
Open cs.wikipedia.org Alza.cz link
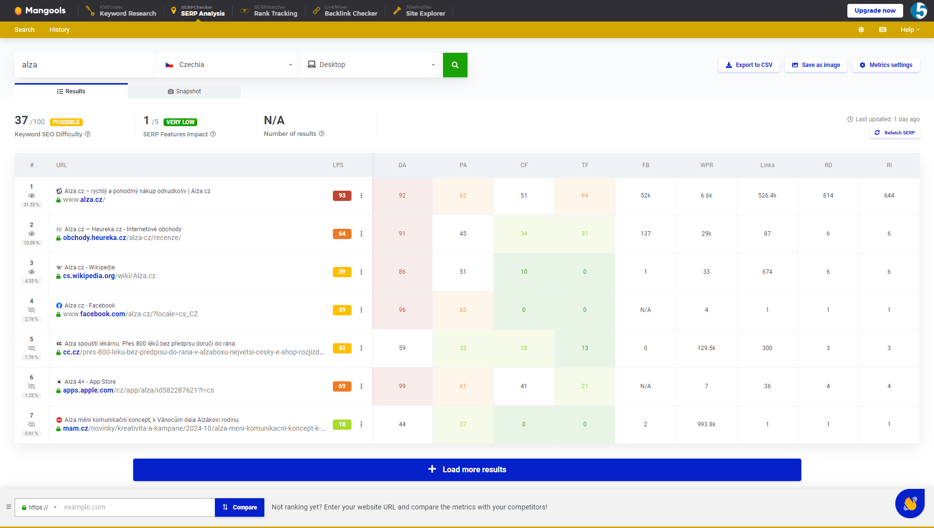109,276
